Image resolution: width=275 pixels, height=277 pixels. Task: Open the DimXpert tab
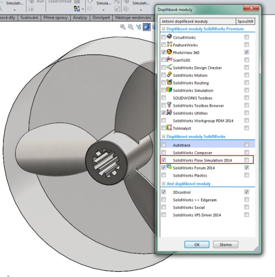(101, 18)
